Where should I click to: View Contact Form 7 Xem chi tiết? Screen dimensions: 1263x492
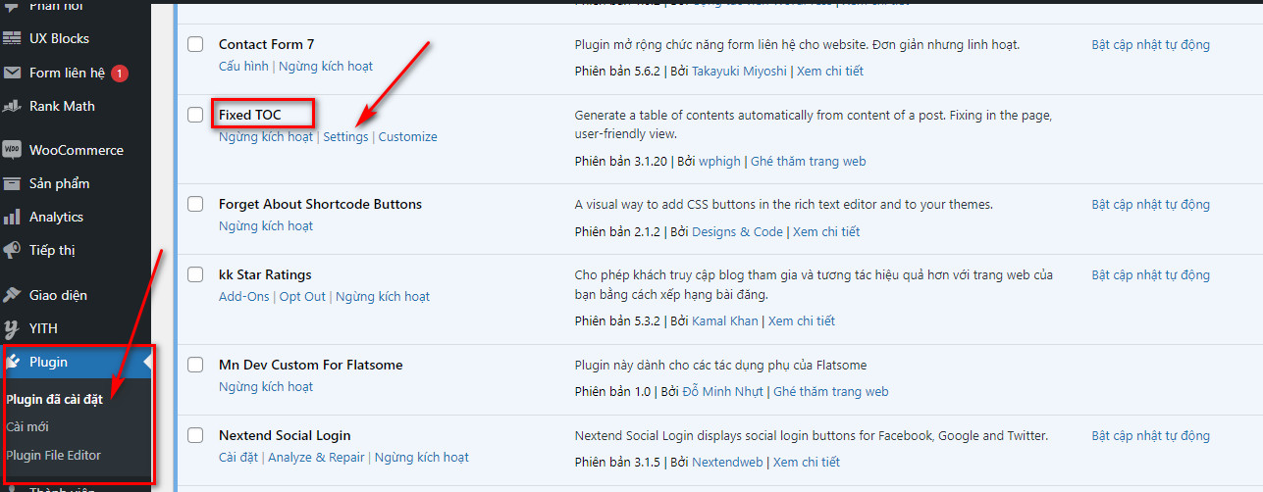(830, 71)
